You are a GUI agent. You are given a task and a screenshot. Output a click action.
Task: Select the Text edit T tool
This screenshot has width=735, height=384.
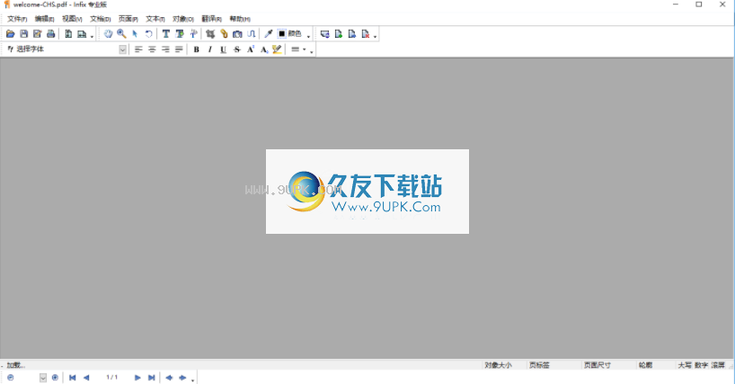pyautogui.click(x=166, y=34)
